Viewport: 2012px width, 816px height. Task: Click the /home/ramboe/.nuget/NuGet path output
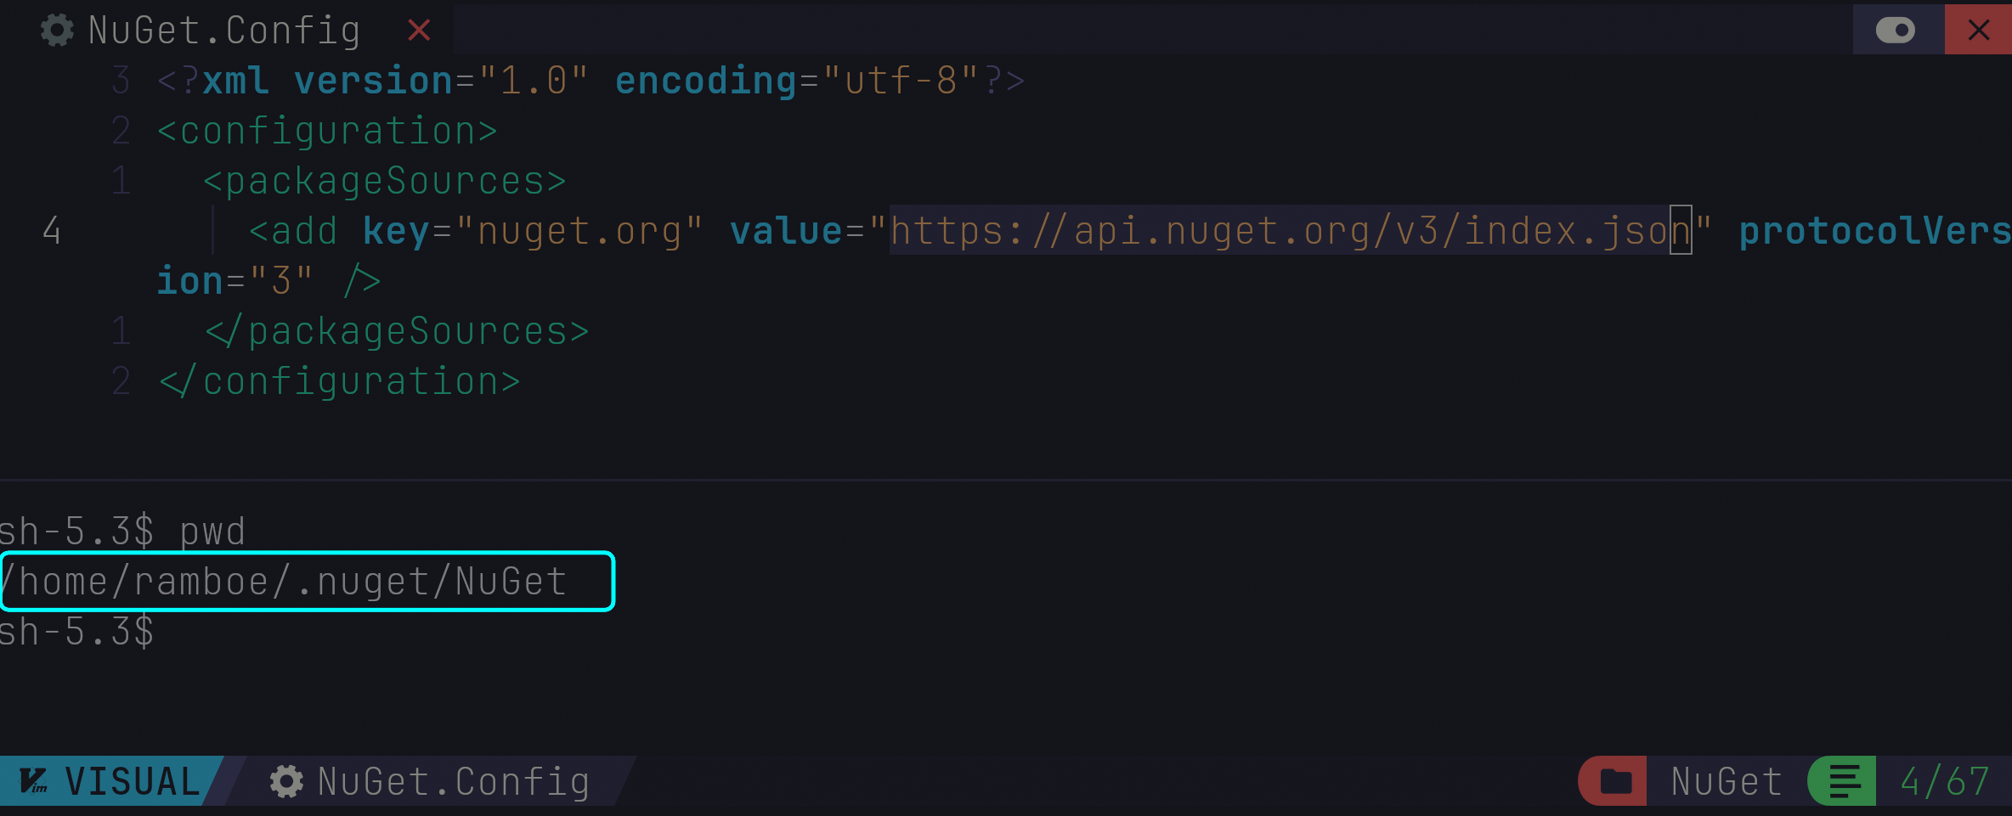285,582
